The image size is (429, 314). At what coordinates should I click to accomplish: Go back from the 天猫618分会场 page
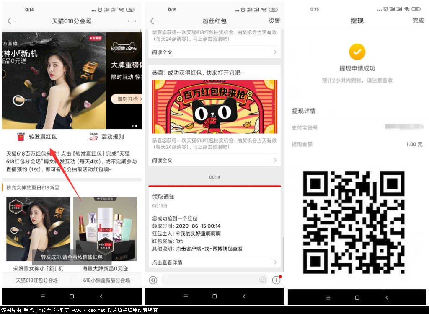click(x=11, y=21)
